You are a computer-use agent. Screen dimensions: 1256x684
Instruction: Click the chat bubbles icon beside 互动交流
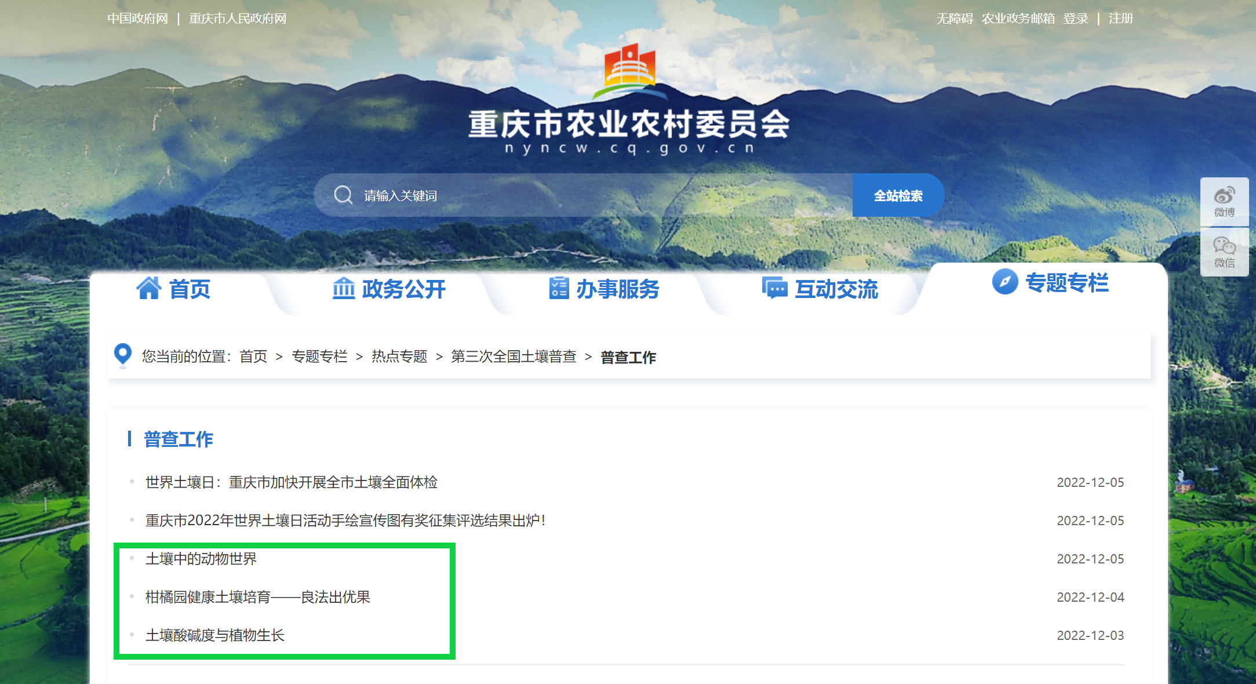coord(774,288)
